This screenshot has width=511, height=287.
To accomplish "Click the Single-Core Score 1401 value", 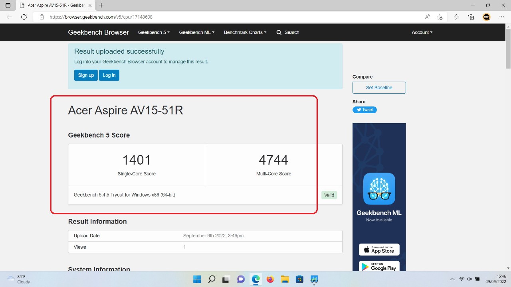I will [x=137, y=160].
